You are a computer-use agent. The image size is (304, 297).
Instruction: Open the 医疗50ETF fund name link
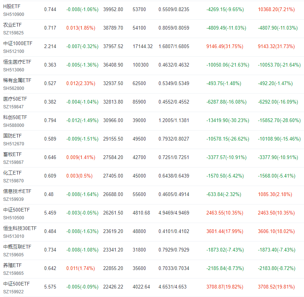[x=15, y=99]
